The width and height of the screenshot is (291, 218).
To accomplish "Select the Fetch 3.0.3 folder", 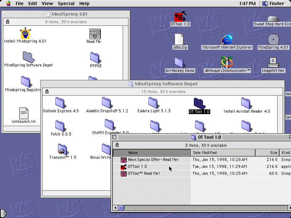I will (60, 126).
